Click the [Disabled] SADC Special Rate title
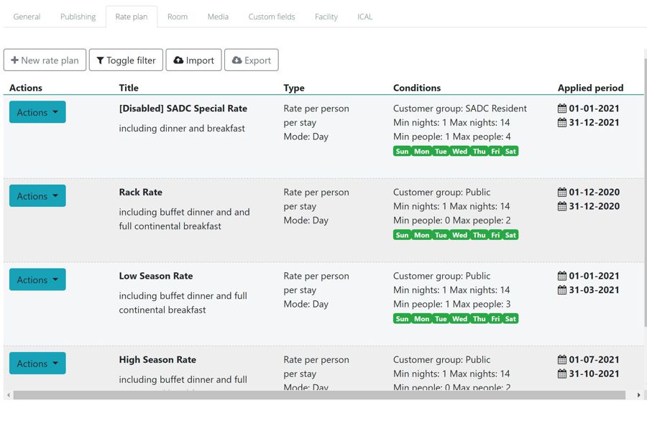Viewport: 647px width, 431px height. pos(183,108)
